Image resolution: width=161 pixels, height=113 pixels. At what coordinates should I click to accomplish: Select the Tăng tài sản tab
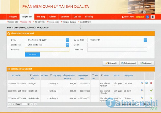pos(27,17)
